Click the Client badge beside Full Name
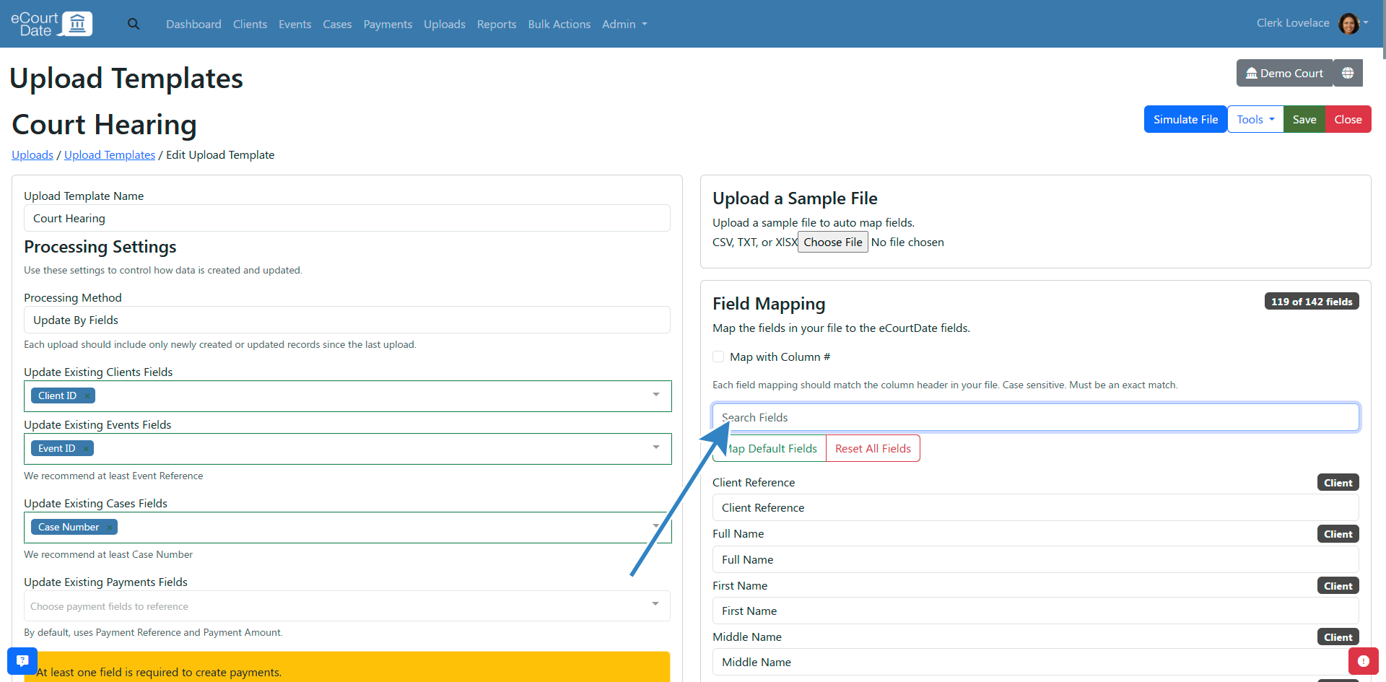The image size is (1386, 682). point(1338,534)
